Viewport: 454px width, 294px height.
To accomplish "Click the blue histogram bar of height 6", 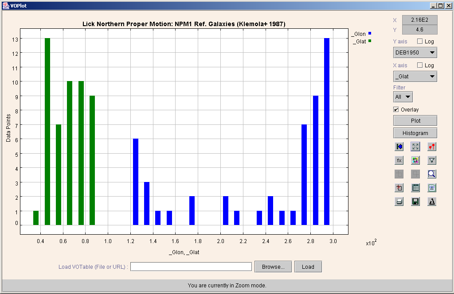I will click(136, 182).
